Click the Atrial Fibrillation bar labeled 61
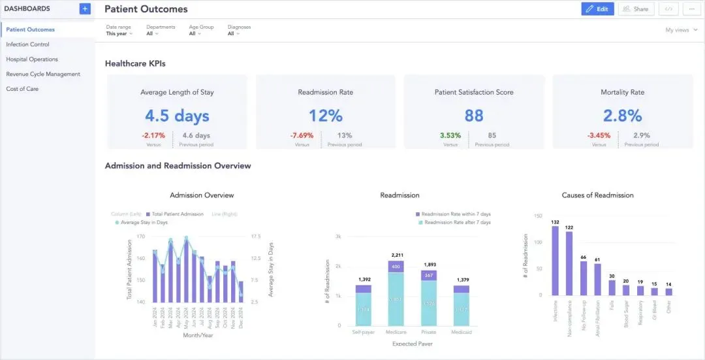 597,280
